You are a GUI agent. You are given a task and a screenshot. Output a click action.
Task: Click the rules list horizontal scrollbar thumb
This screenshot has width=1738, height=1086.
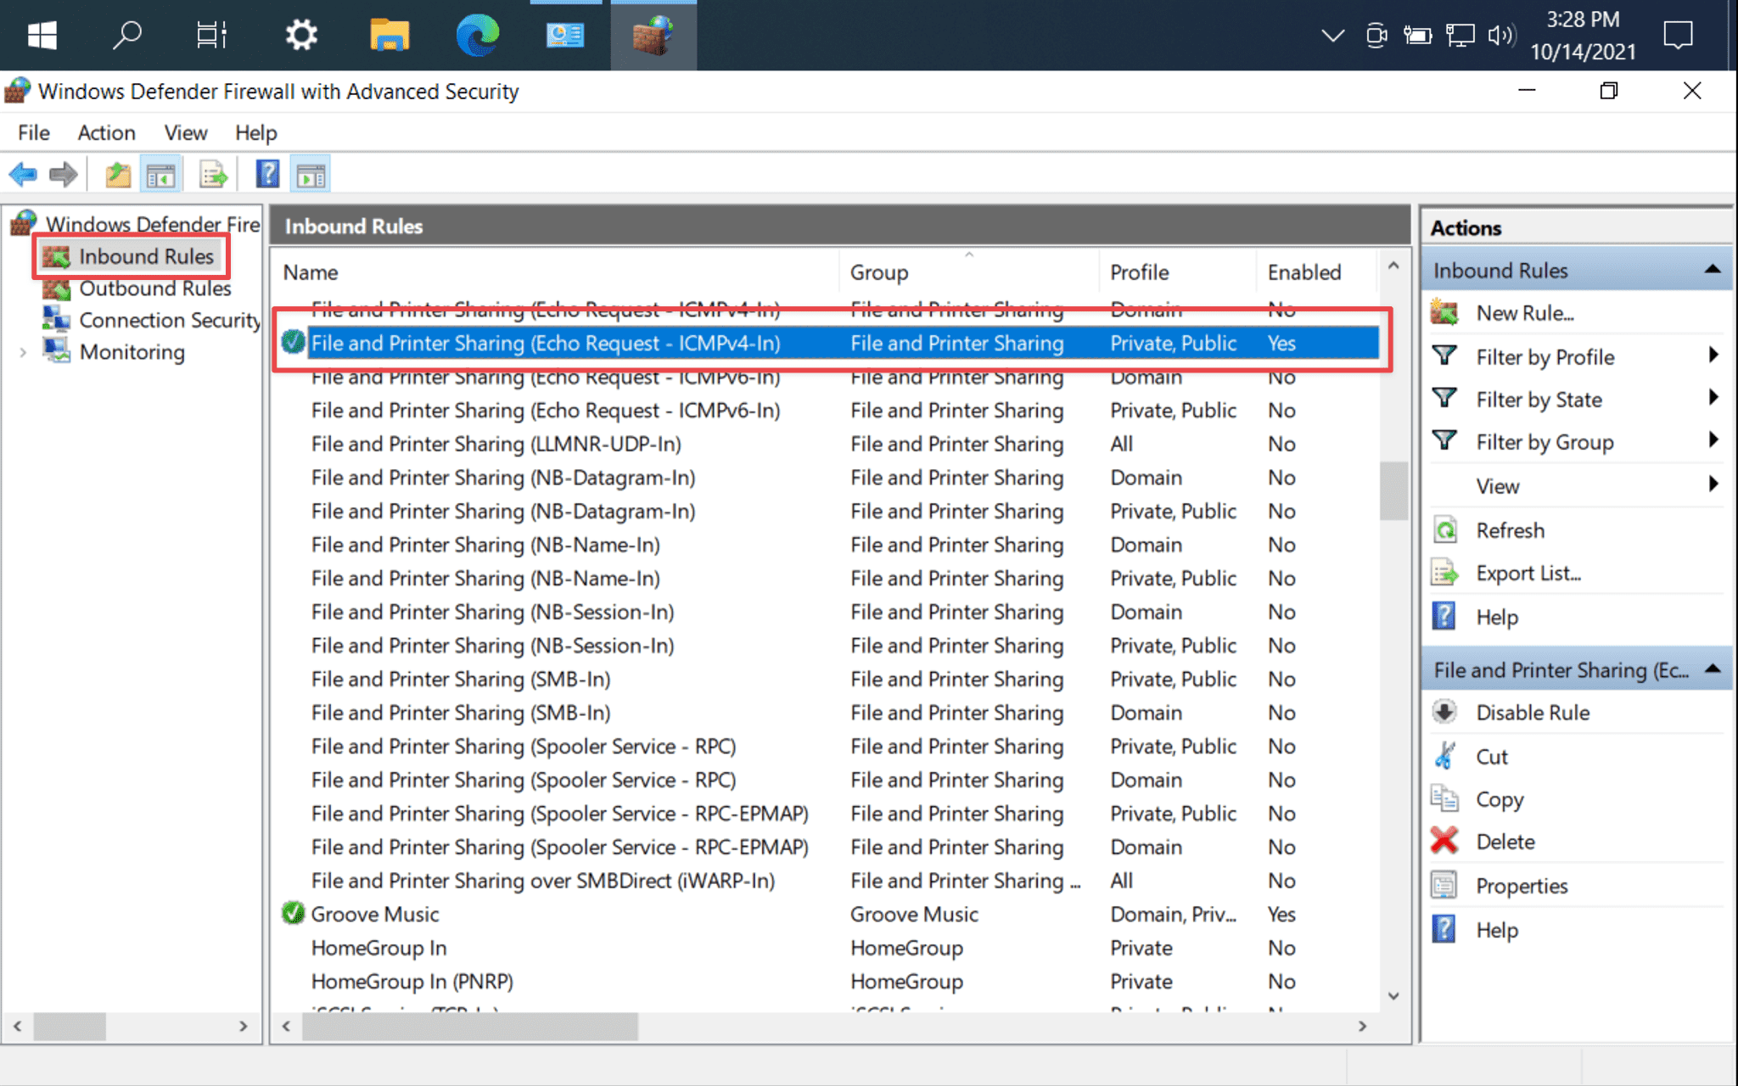(x=470, y=1026)
